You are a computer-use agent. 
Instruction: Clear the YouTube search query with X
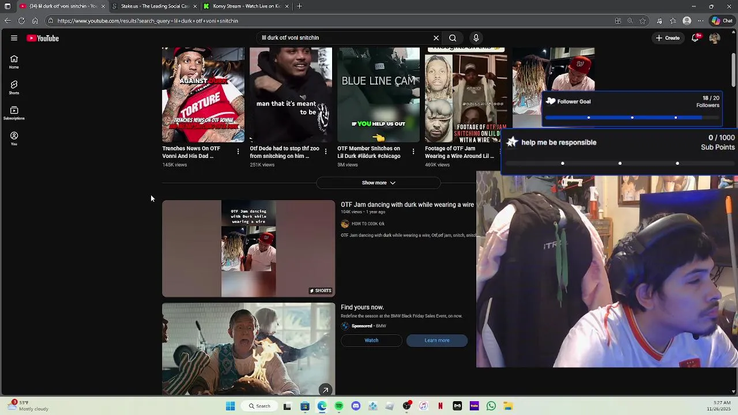click(436, 38)
